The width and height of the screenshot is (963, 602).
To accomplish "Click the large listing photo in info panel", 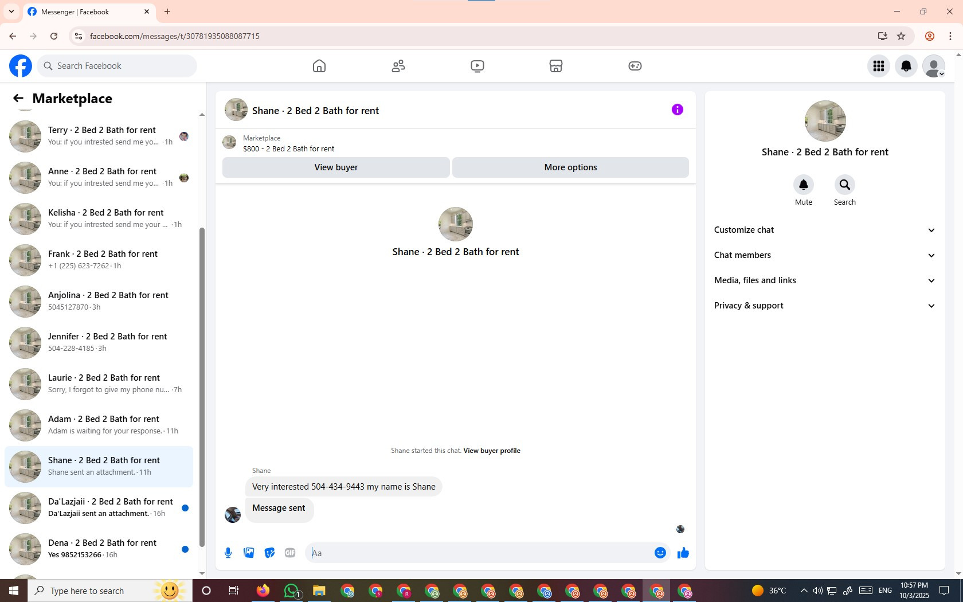I will [825, 121].
